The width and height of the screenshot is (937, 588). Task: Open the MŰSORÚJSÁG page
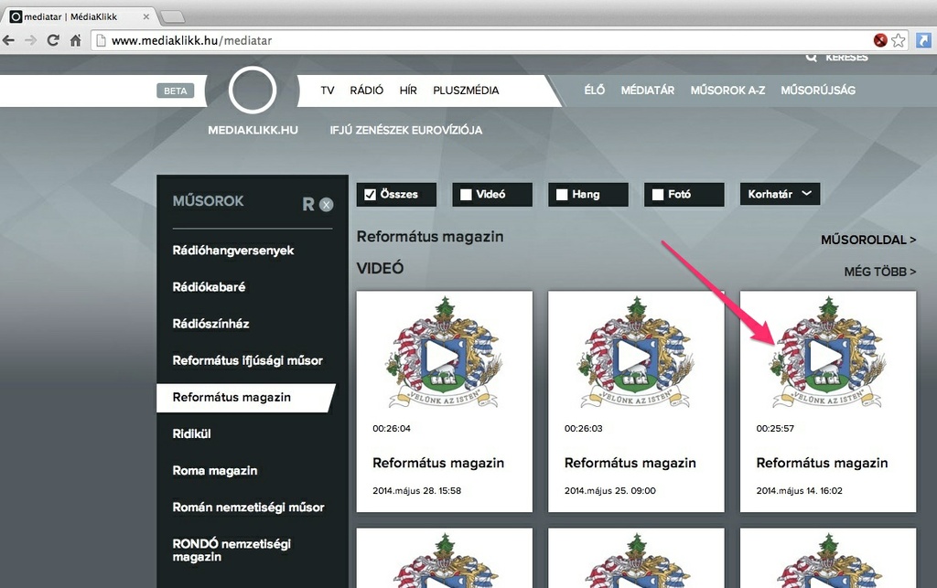coord(818,91)
